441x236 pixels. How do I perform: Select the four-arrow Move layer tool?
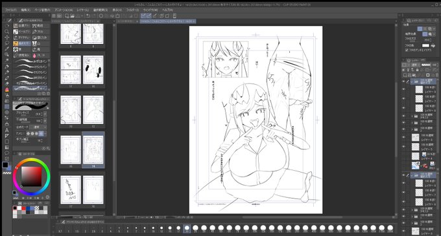[7, 38]
